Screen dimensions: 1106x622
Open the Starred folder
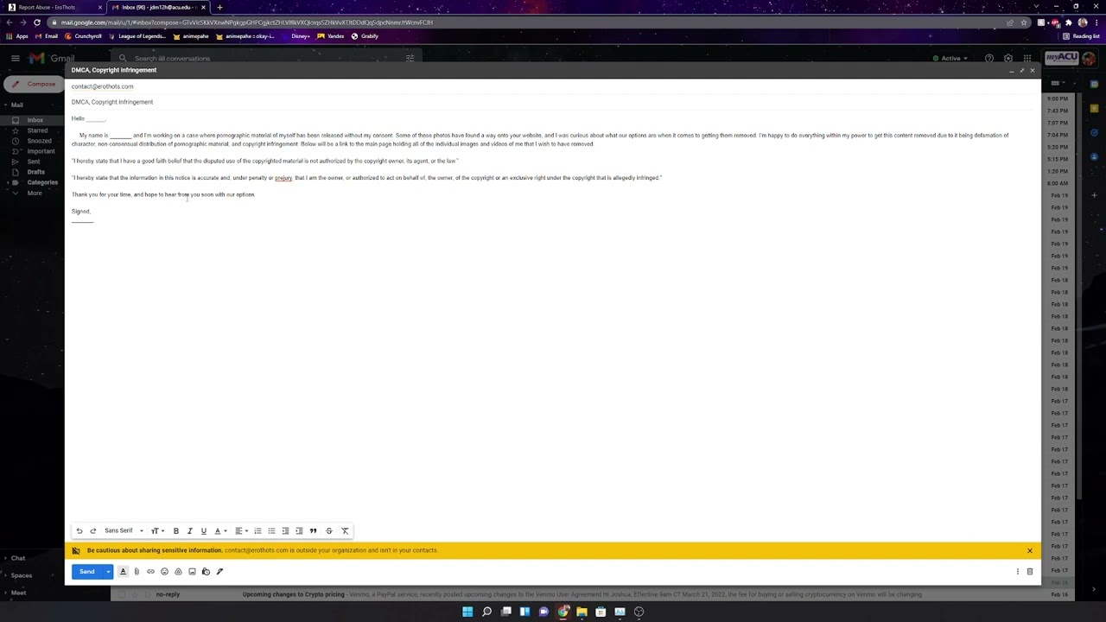pyautogui.click(x=37, y=130)
